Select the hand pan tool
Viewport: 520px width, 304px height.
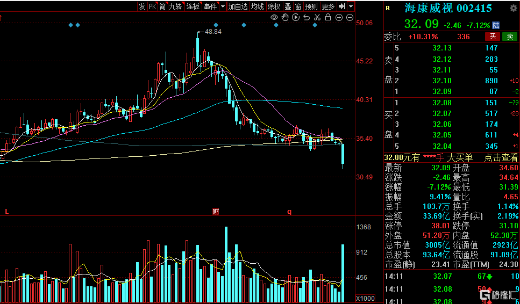point(285,18)
